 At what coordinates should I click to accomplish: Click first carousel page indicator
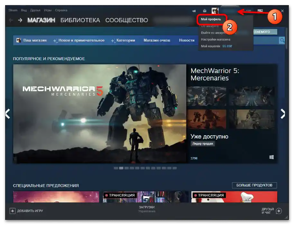coord(116,168)
